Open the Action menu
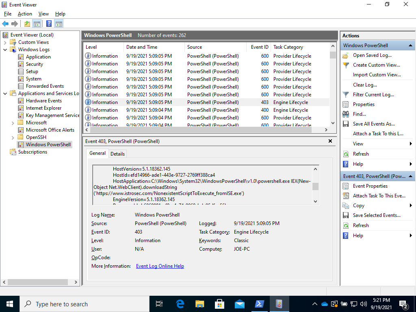Screen dimensions: 416x312 point(25,14)
